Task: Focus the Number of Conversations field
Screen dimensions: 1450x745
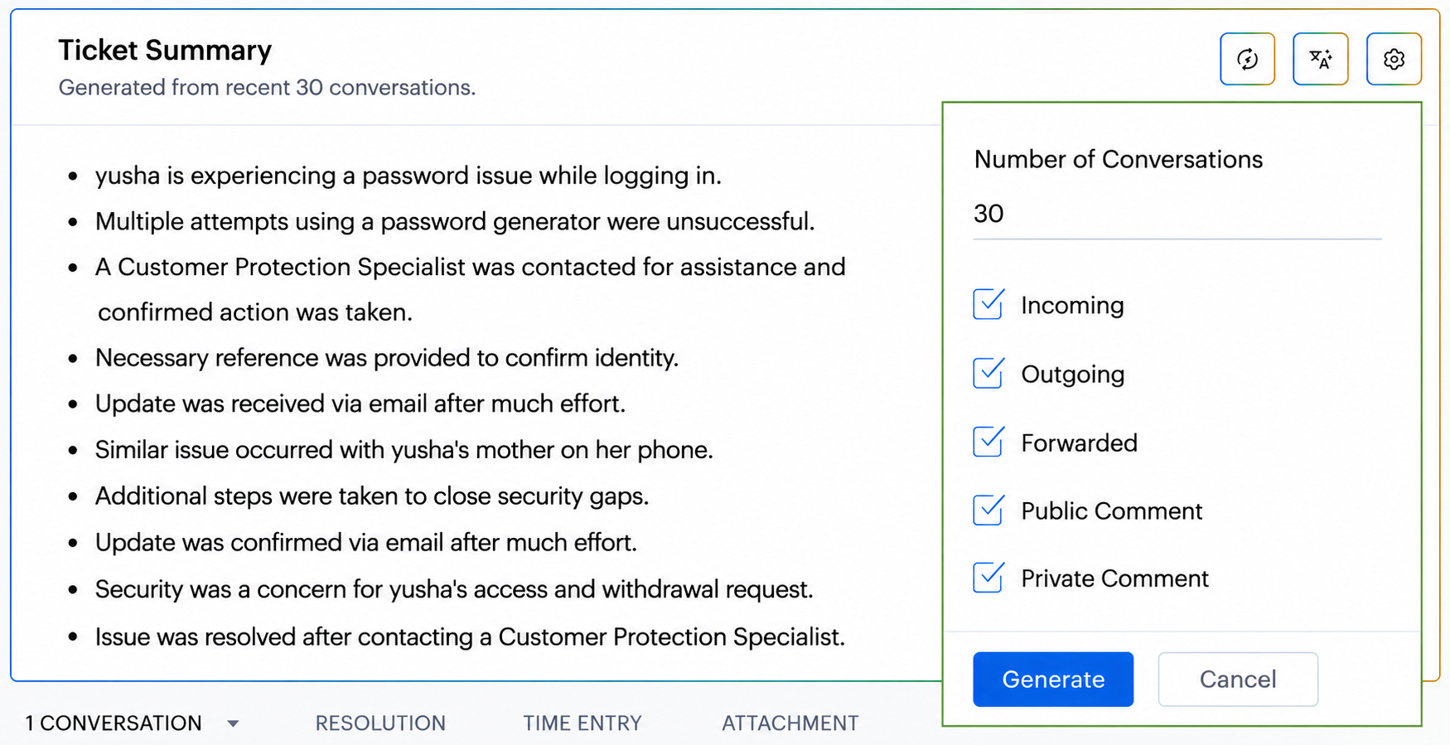Action: [1177, 214]
